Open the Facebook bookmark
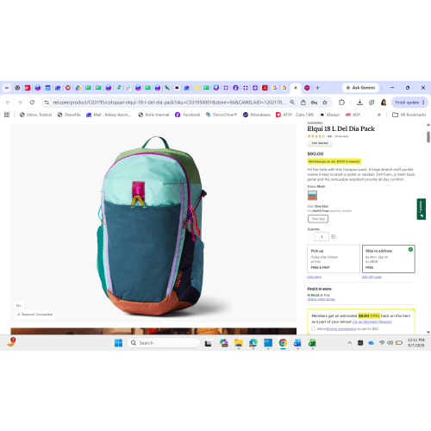Screen dimensions: 431x431 tap(188, 115)
